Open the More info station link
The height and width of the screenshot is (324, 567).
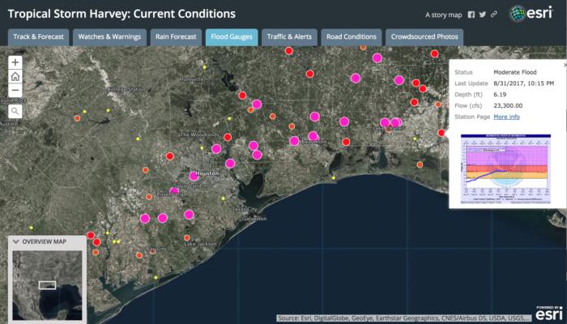[506, 117]
